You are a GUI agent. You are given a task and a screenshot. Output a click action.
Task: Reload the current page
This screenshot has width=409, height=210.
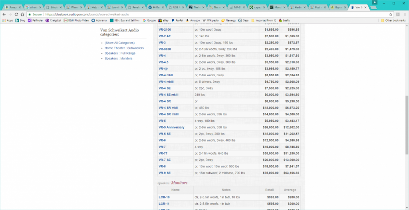coord(16,14)
